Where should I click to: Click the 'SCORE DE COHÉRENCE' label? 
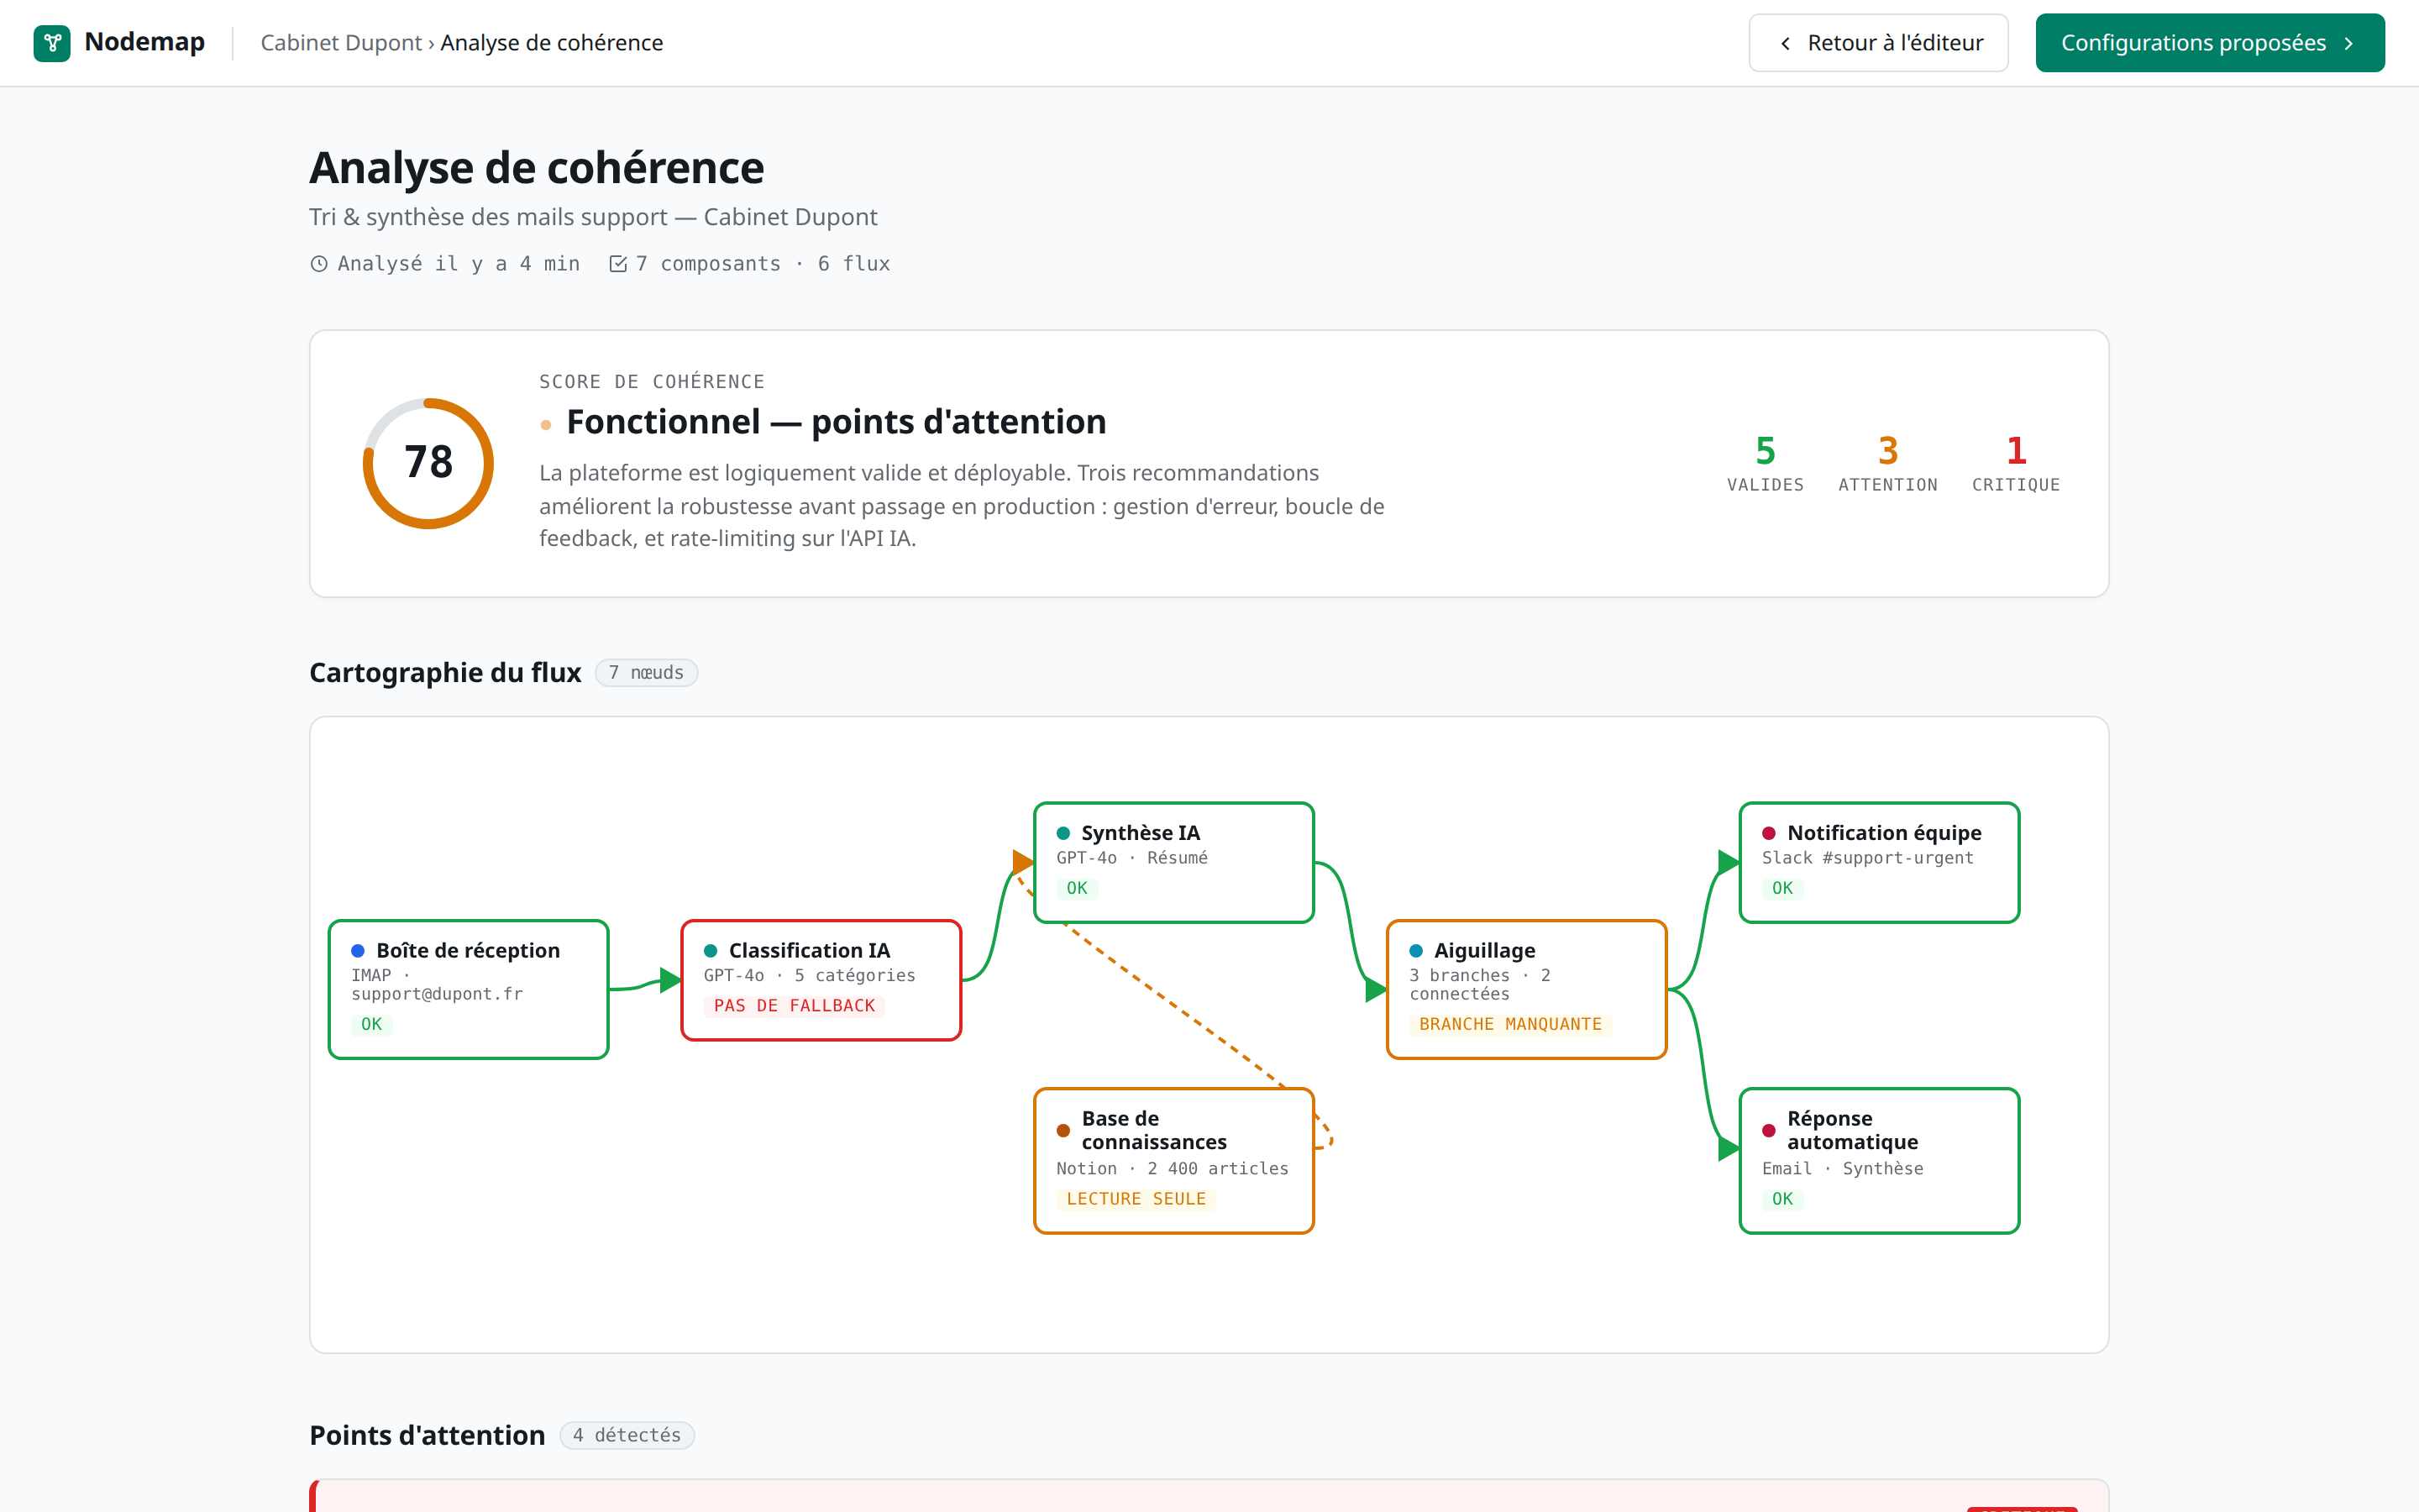click(652, 382)
